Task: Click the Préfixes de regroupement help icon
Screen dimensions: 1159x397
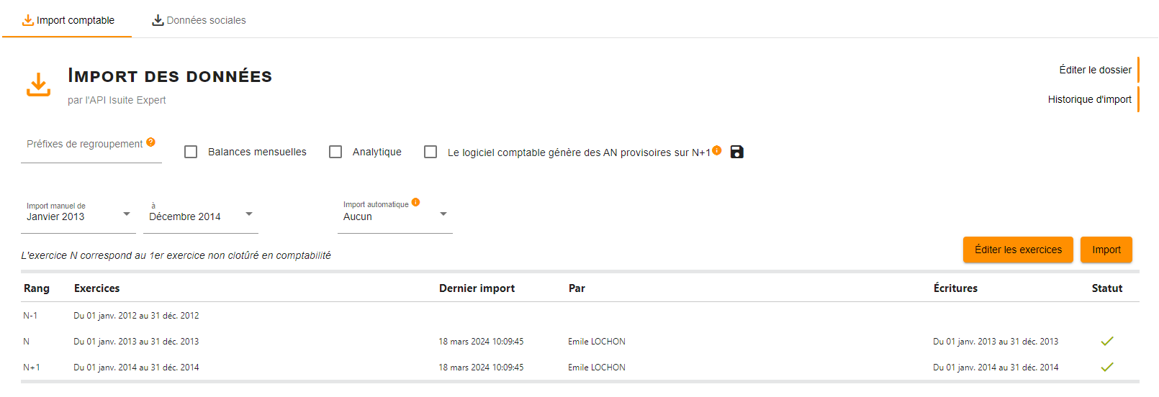Action: [x=151, y=142]
